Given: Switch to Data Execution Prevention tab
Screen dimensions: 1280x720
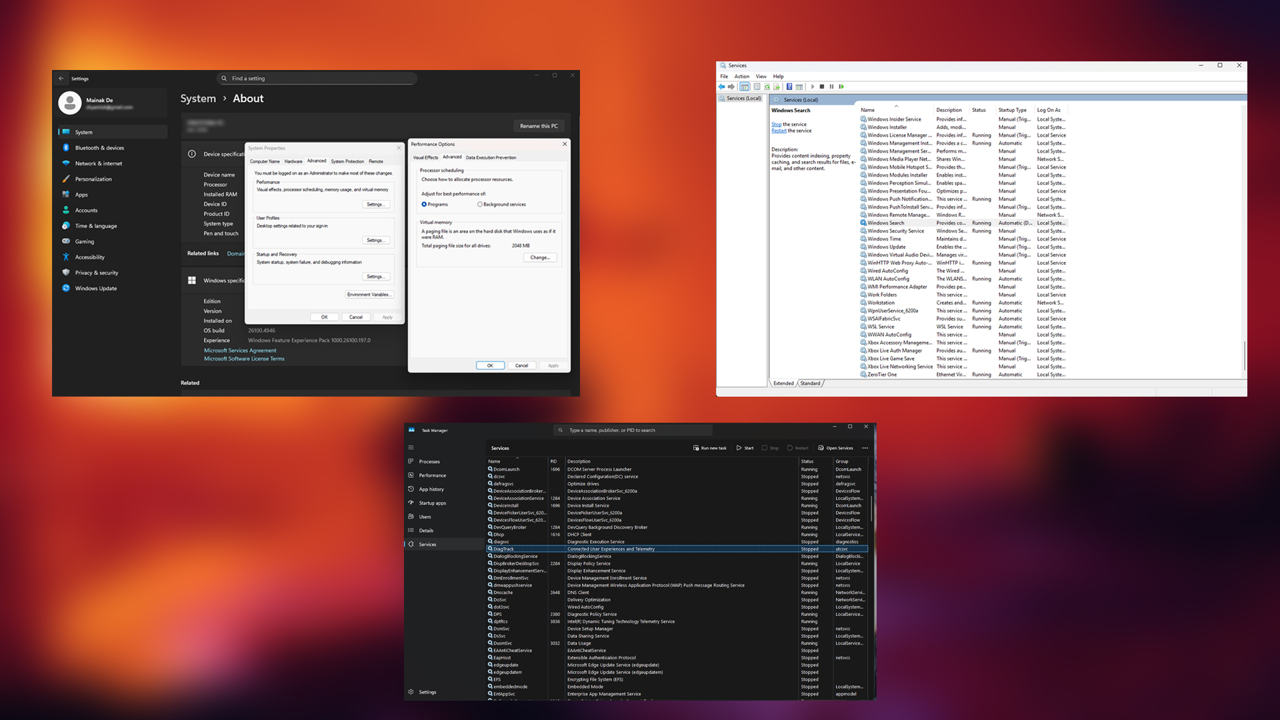Looking at the screenshot, I should (491, 158).
